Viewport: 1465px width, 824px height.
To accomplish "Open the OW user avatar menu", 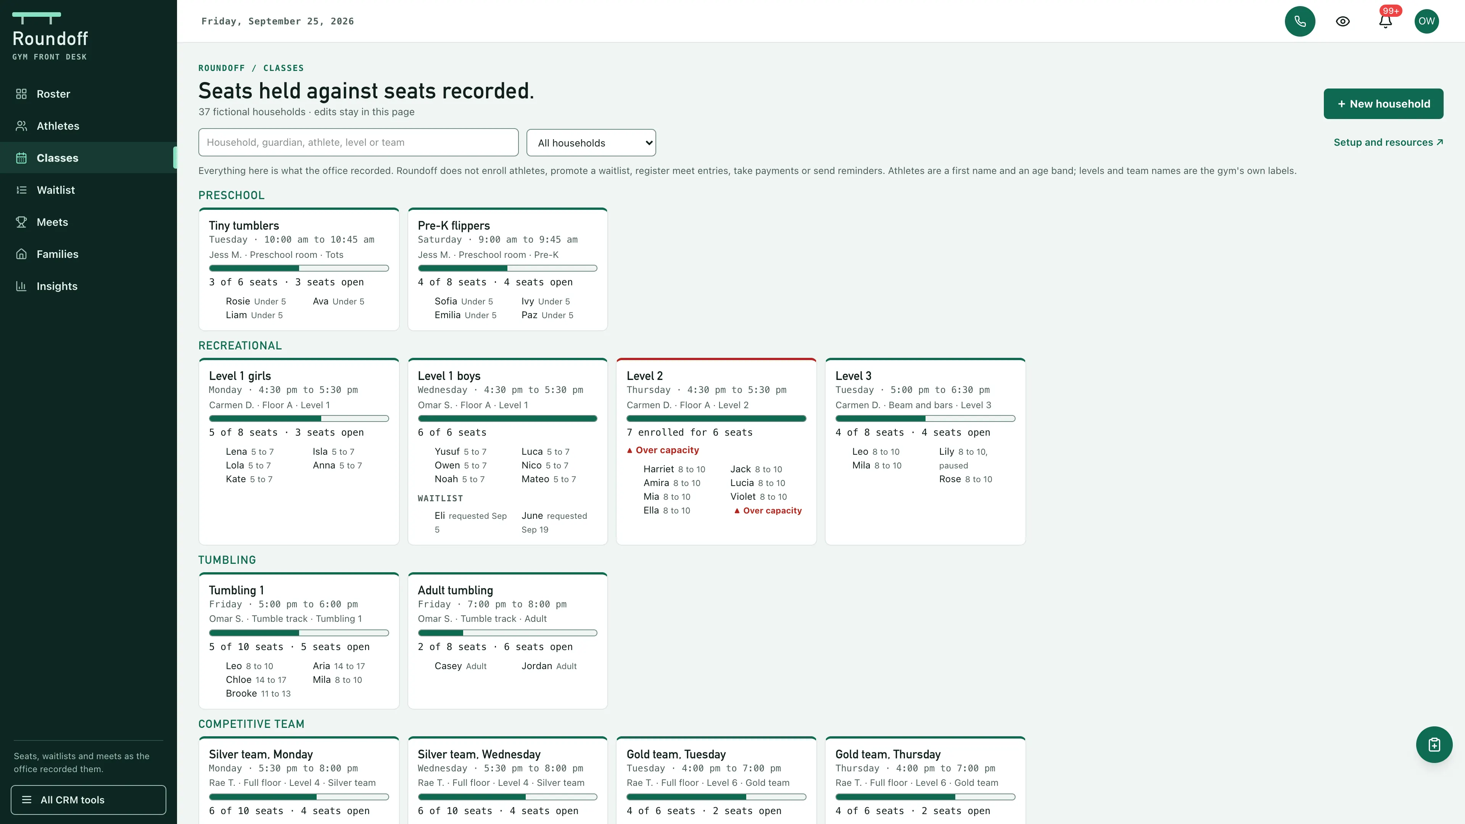I will [1426, 21].
